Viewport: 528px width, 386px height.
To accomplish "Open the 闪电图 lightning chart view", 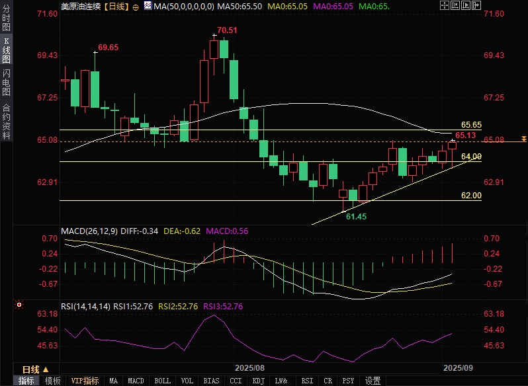I will point(6,83).
